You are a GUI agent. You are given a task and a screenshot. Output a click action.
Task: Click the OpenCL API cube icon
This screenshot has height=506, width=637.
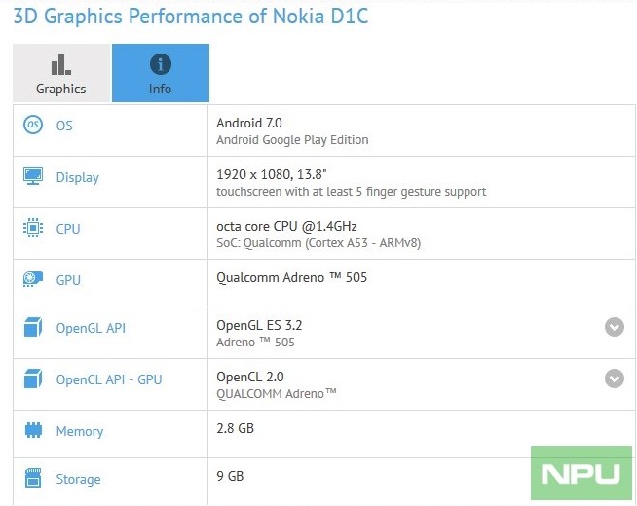click(x=33, y=380)
